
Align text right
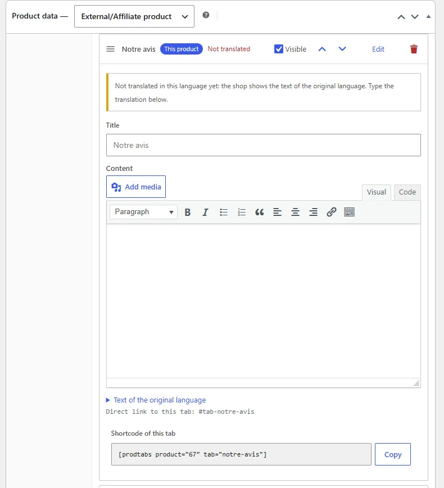pyautogui.click(x=313, y=213)
